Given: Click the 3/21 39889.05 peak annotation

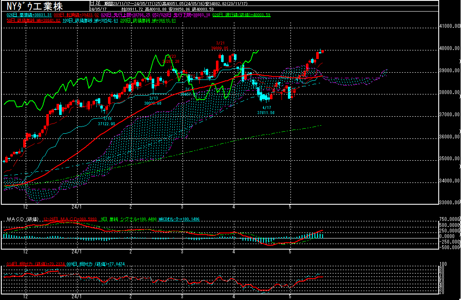Looking at the screenshot, I should pyautogui.click(x=220, y=45).
